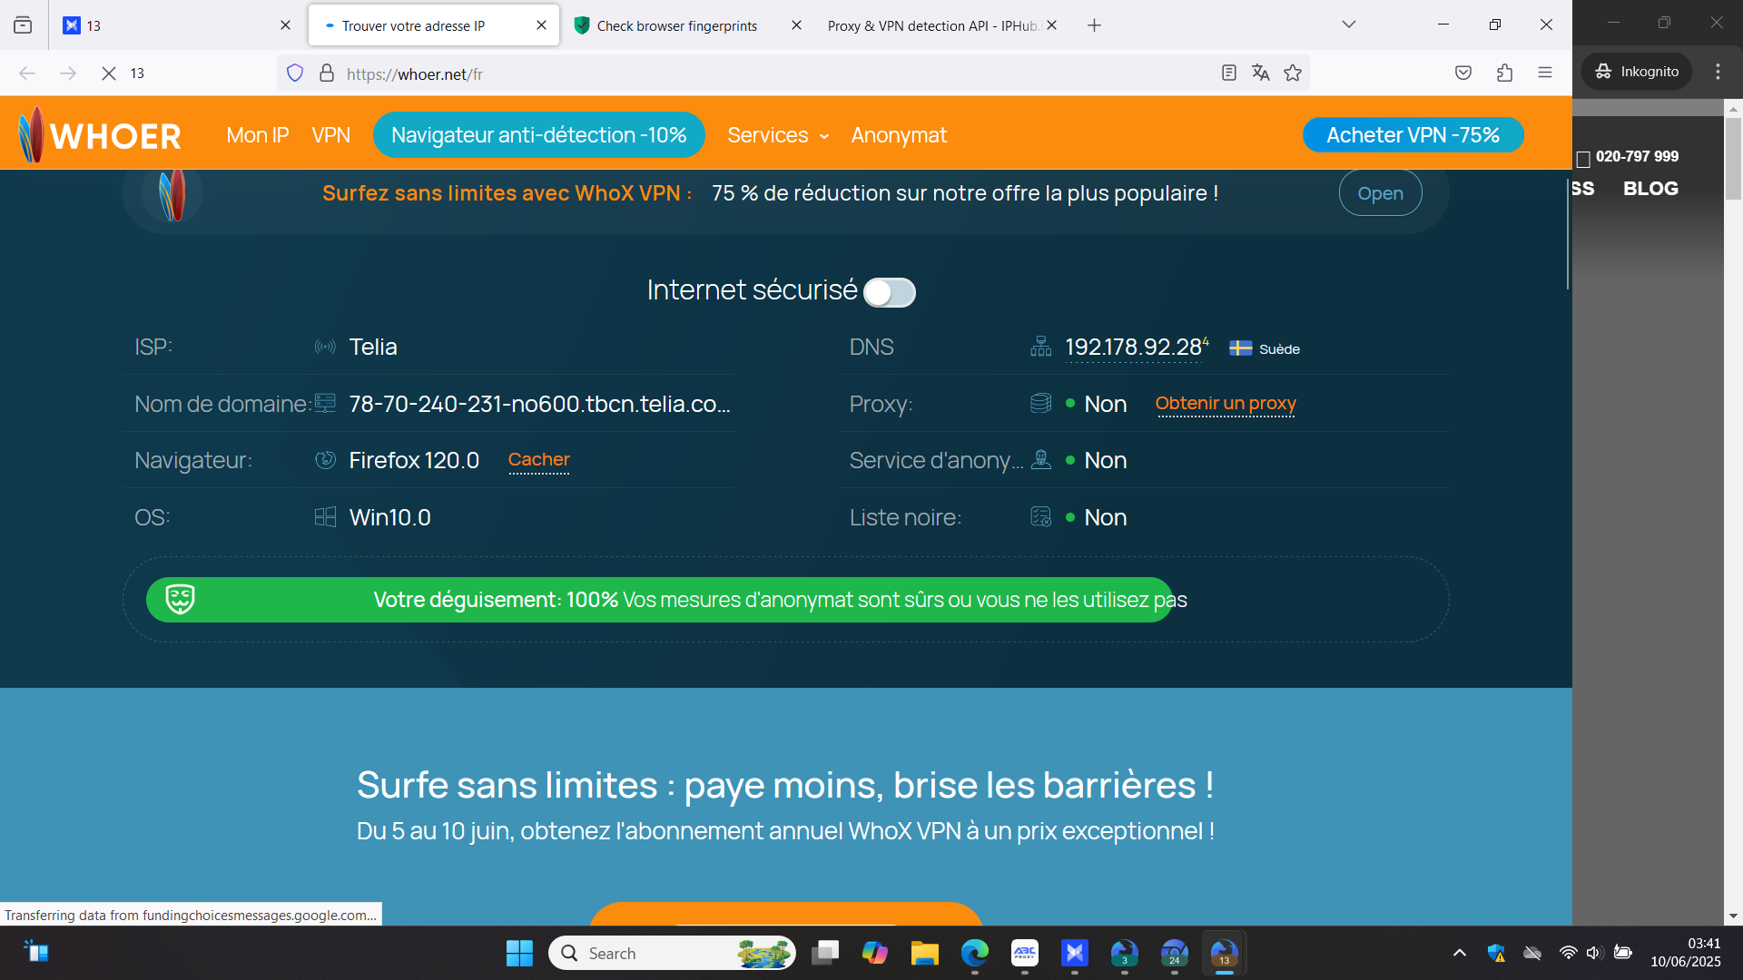
Task: Expand the Services dropdown menu
Action: pos(778,135)
